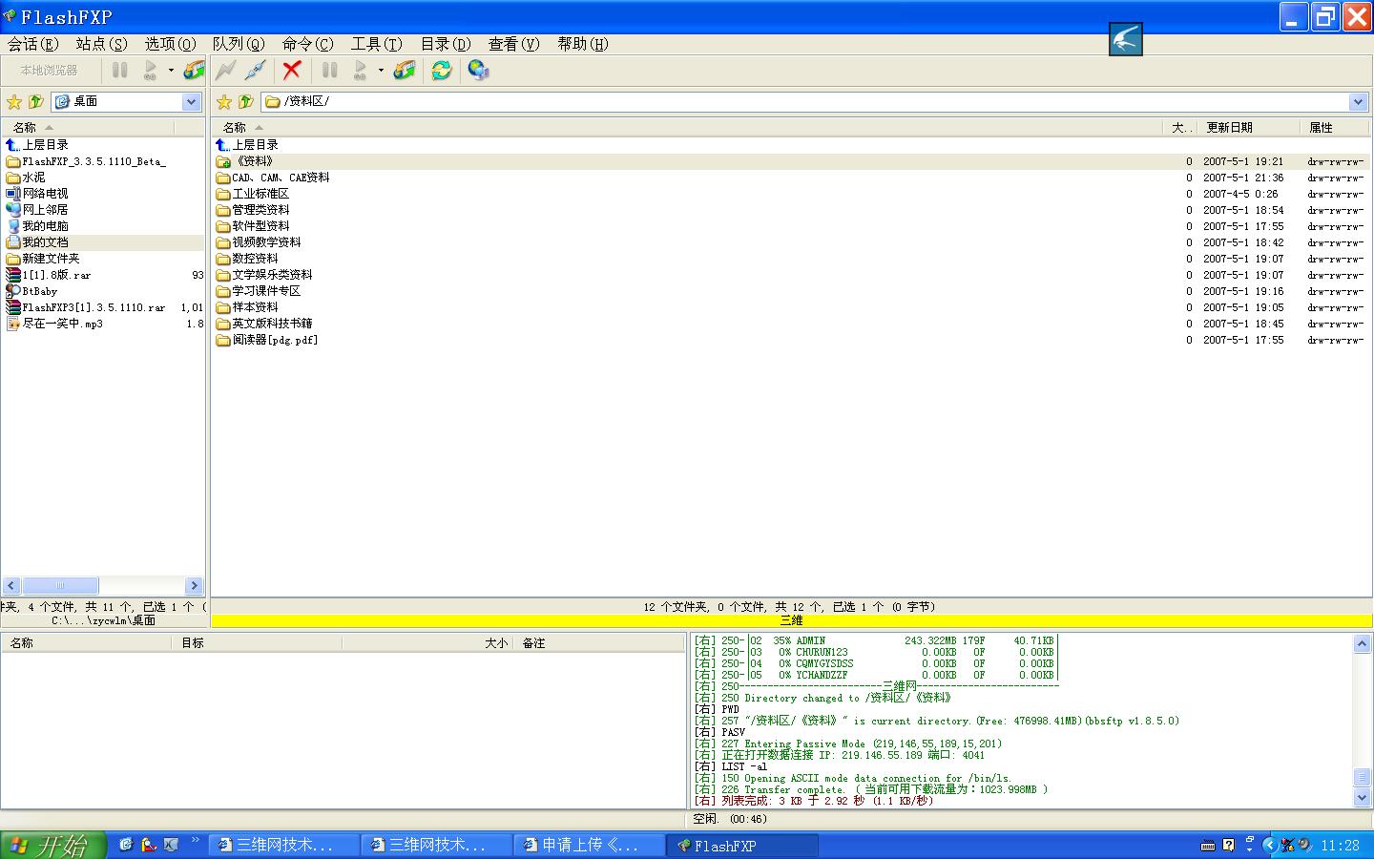1374x859 pixels.
Task: Switch to 申请上传 taskbar window
Action: (x=590, y=845)
